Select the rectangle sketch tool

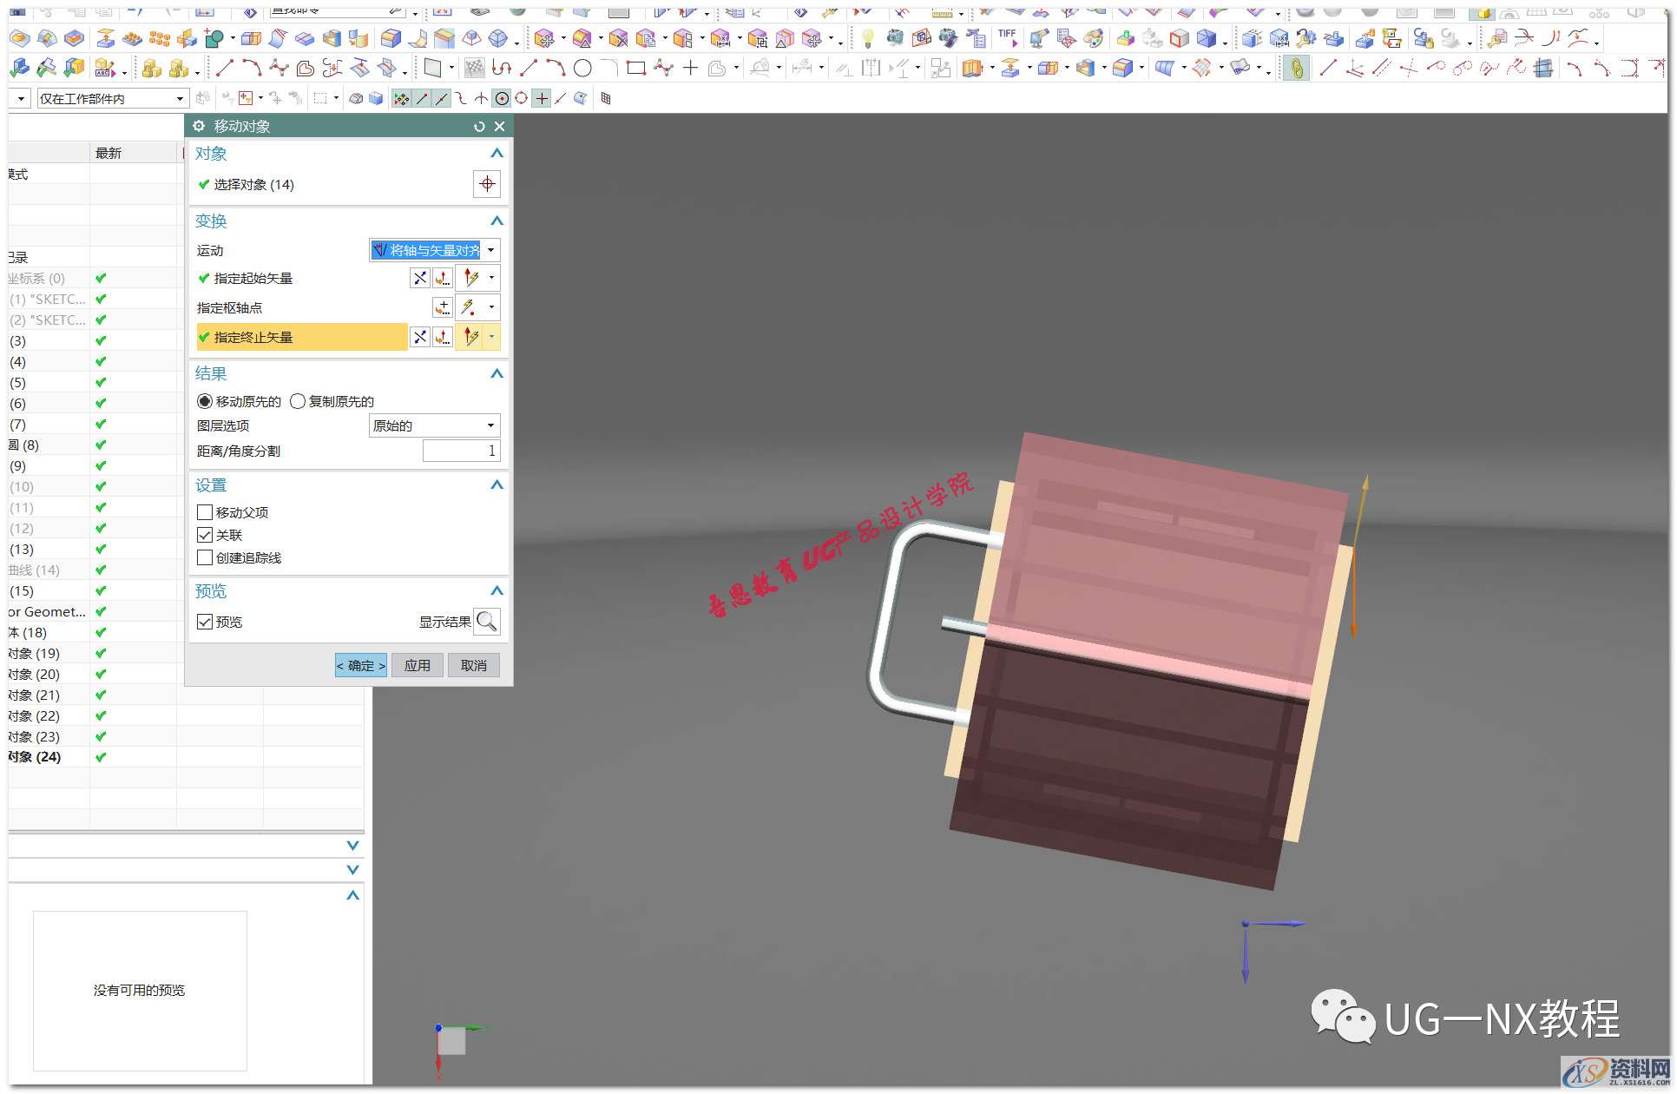coord(635,68)
